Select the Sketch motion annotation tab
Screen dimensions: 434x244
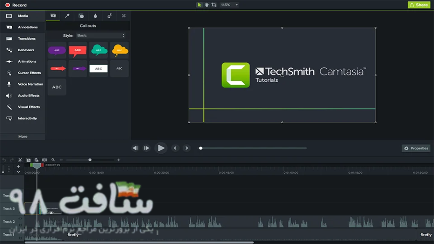[x=109, y=16]
